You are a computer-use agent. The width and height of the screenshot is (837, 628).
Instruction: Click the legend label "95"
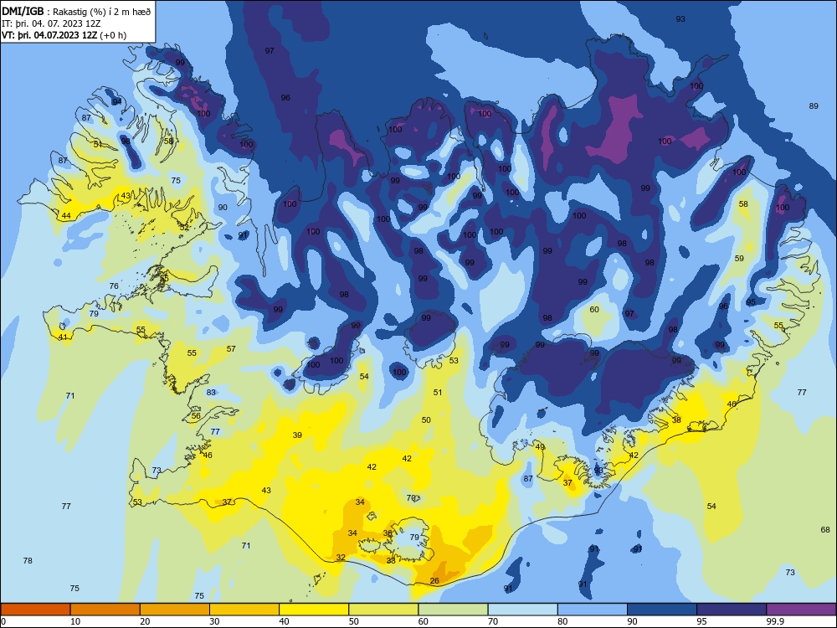pos(701,621)
